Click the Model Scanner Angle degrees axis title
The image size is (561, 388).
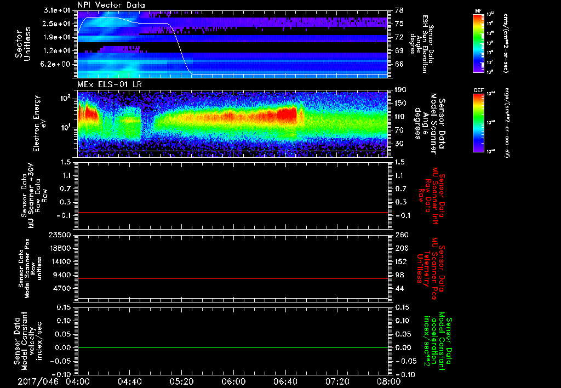(430, 124)
